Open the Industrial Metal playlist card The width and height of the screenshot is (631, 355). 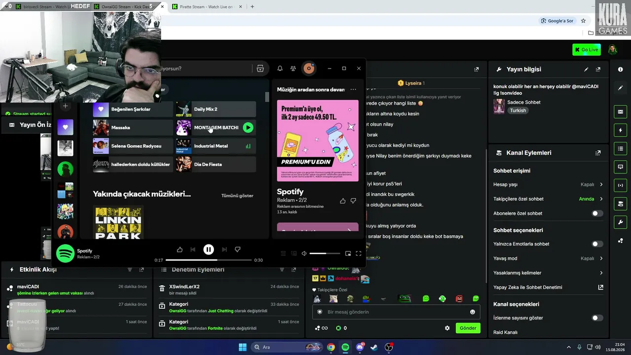coord(216,146)
